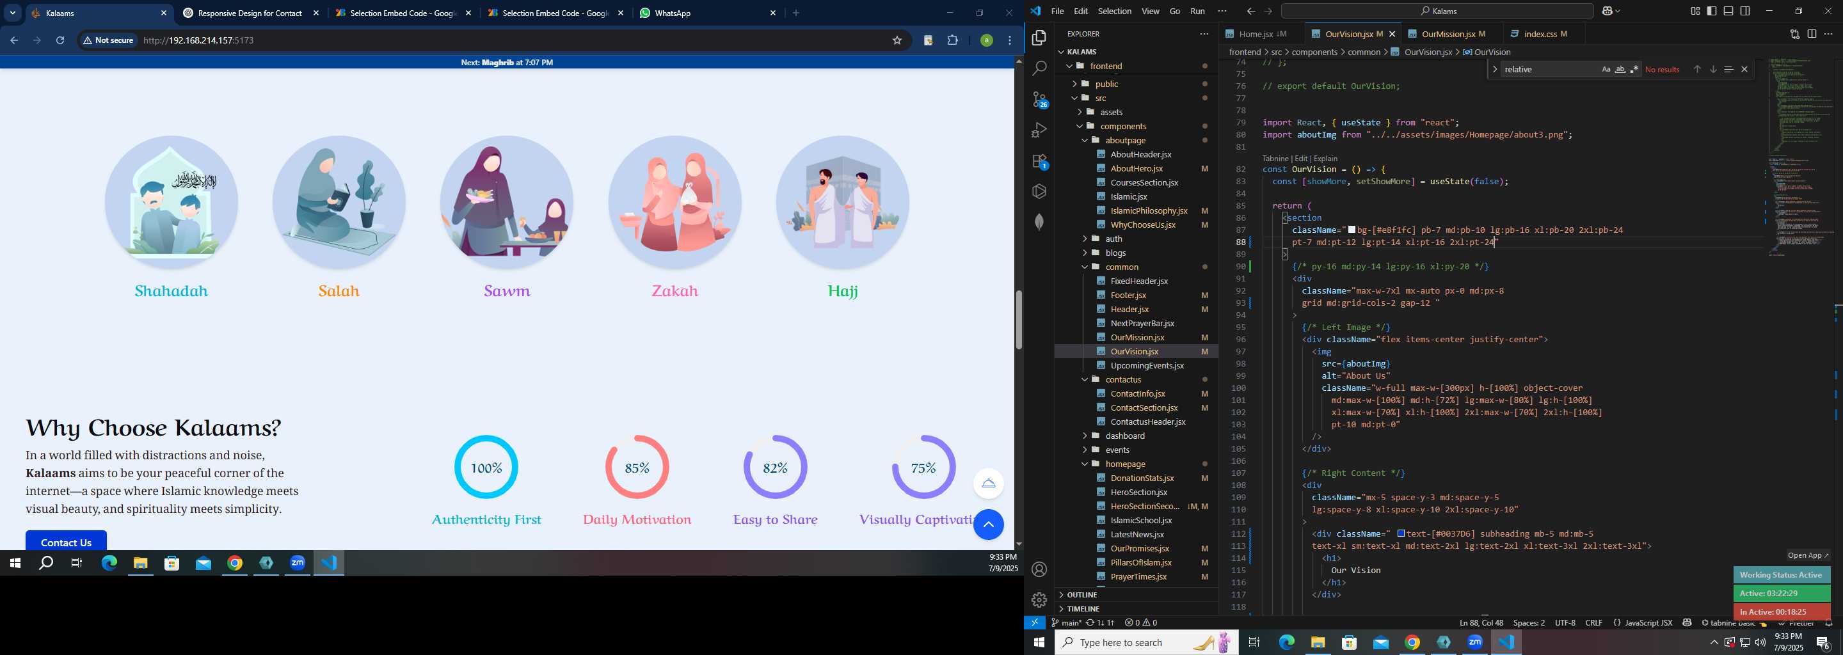Open the MongoDB leaf icon view
The height and width of the screenshot is (655, 1843).
click(x=1039, y=222)
